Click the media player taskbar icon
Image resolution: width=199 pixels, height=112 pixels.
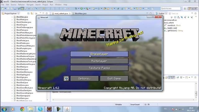pyautogui.click(x=13, y=109)
